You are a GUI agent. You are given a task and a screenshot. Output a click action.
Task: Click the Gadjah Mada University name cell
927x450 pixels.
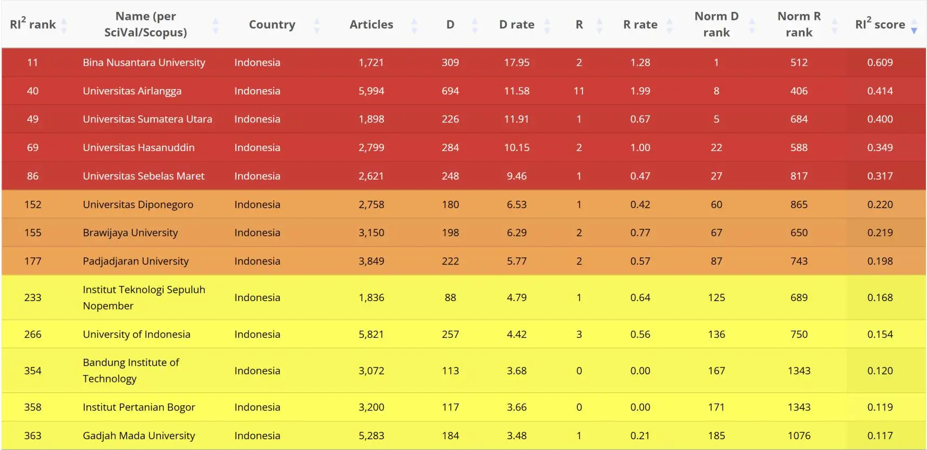[x=139, y=436]
